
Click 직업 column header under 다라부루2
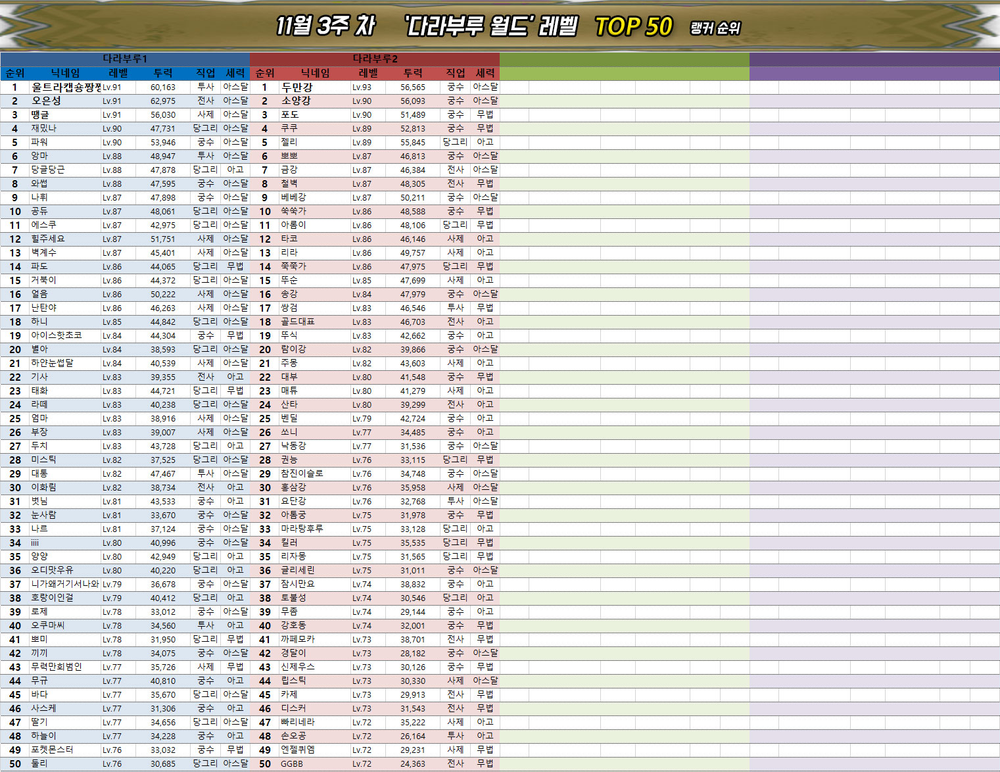[456, 73]
